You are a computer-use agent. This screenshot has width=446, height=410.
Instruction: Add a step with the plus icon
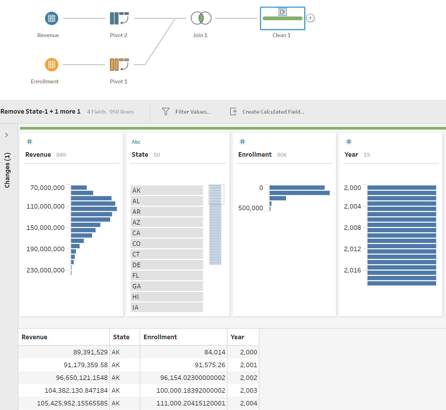(x=310, y=18)
